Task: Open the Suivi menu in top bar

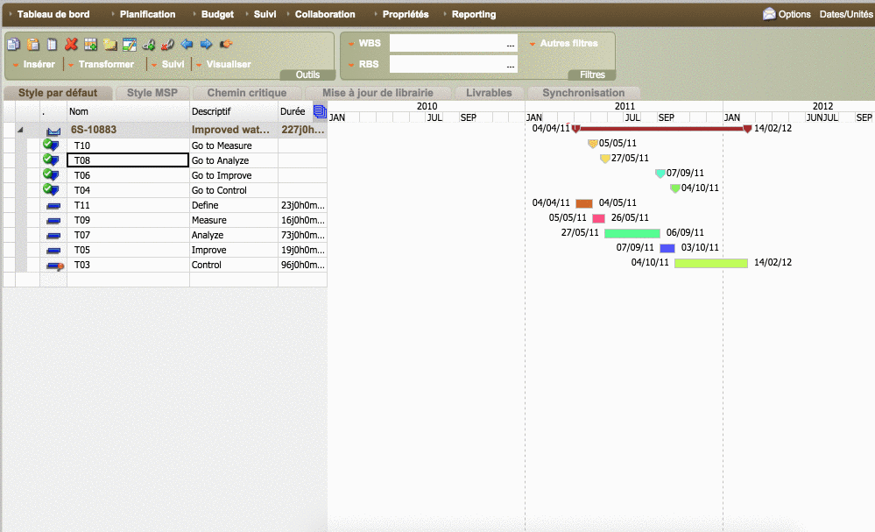Action: [x=265, y=14]
